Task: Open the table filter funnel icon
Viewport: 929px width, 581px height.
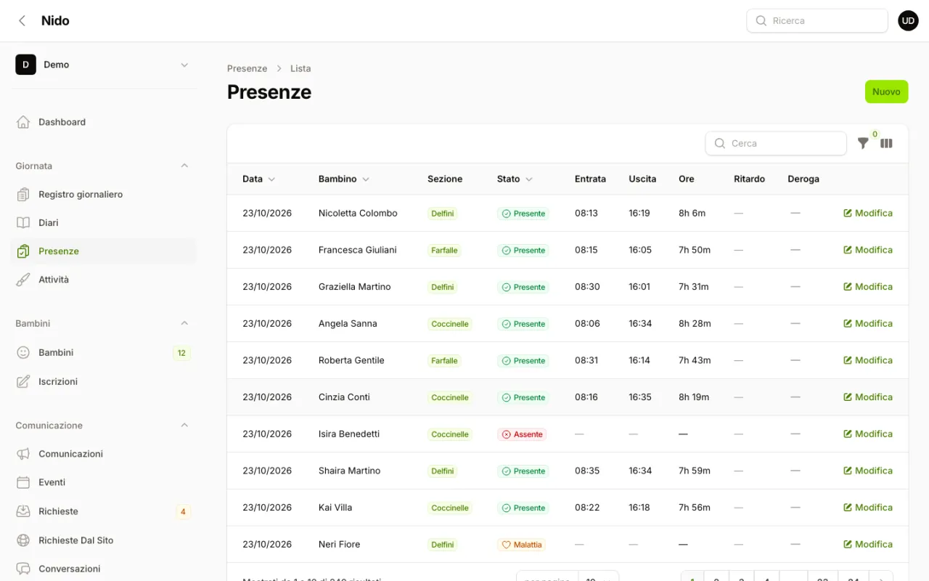Action: (863, 143)
